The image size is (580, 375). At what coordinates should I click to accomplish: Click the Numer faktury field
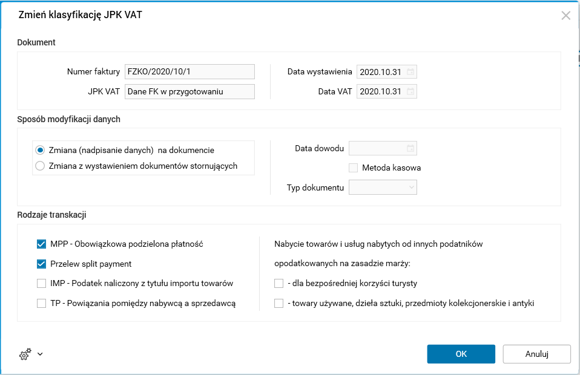pos(189,72)
